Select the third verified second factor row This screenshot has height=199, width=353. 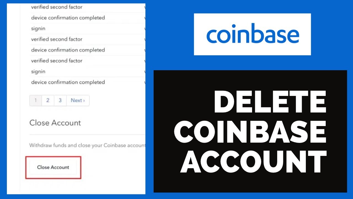click(87, 61)
